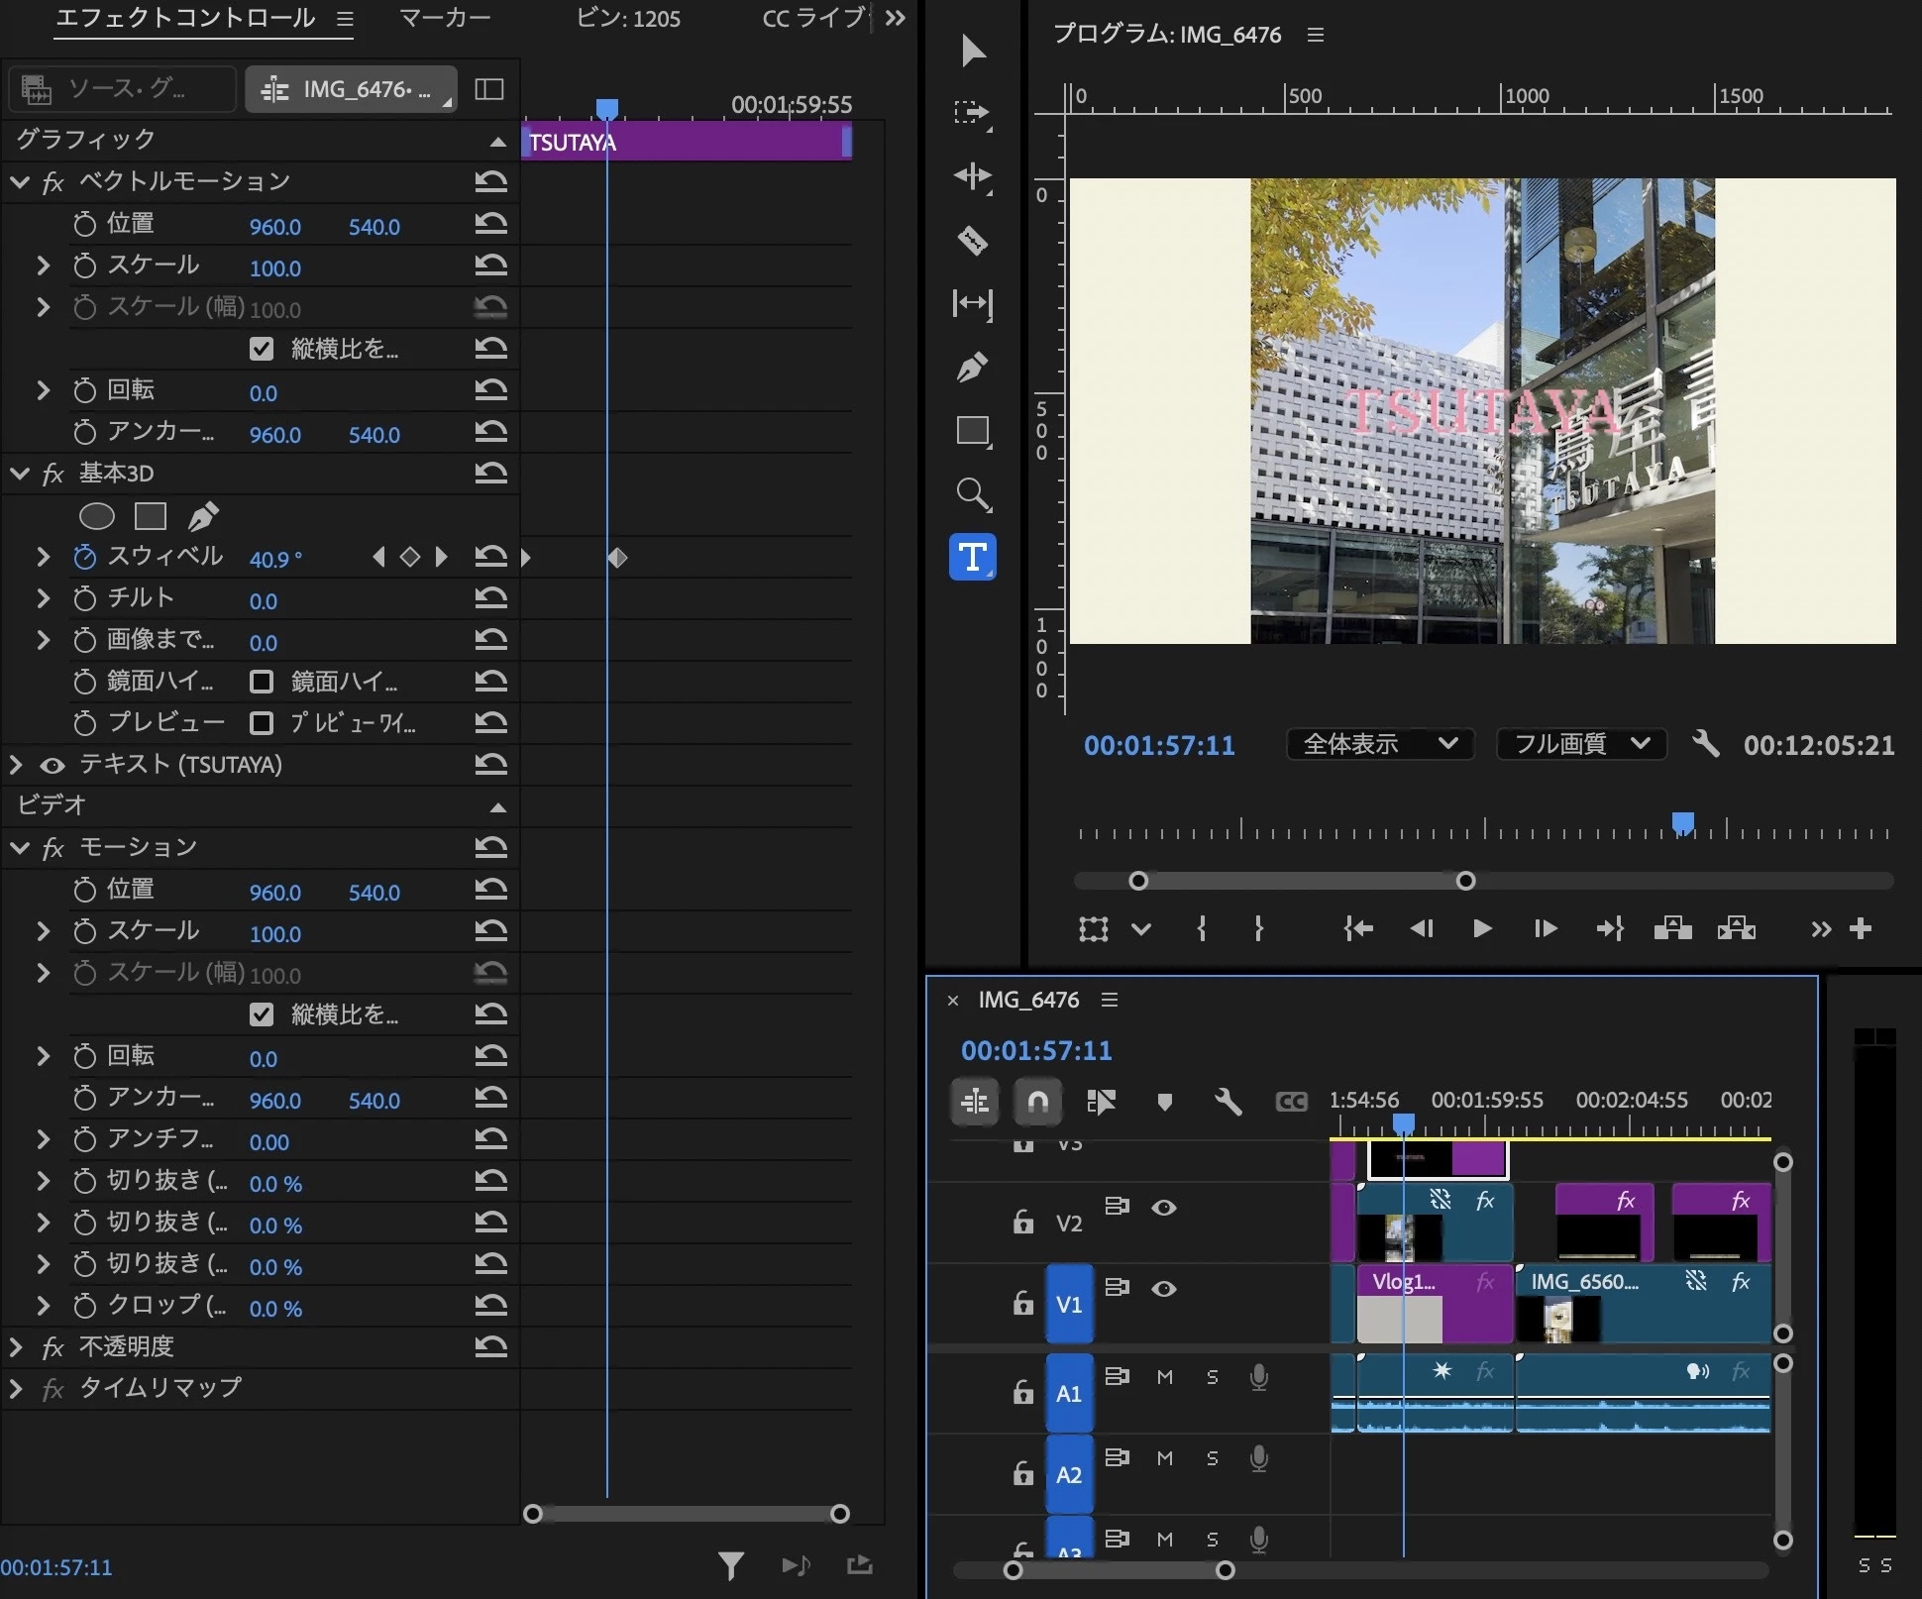
Task: Choose the Rectangle tool
Action: click(972, 431)
